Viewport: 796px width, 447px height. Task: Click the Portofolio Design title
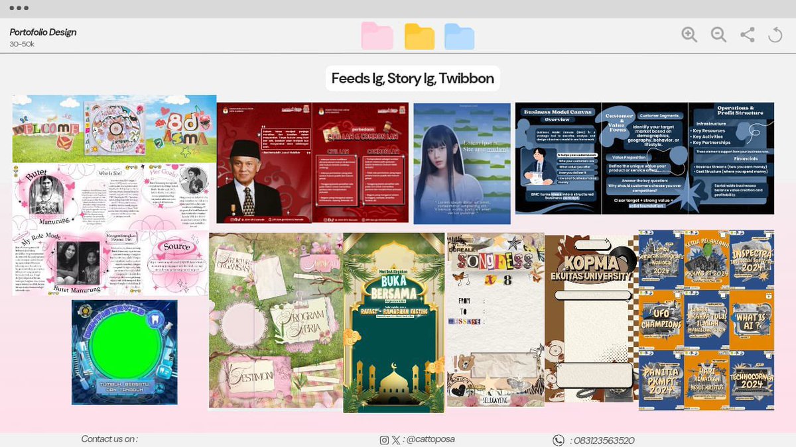[x=43, y=32]
